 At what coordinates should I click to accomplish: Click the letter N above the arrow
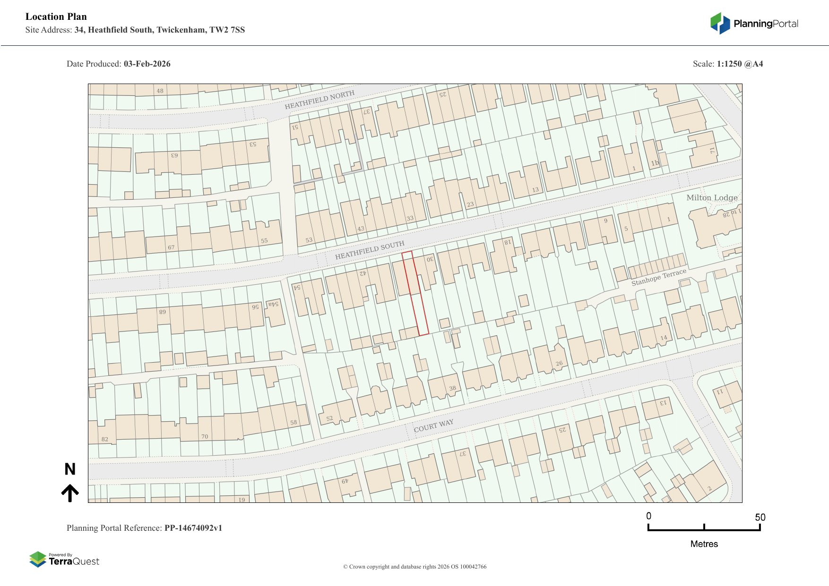coord(70,469)
